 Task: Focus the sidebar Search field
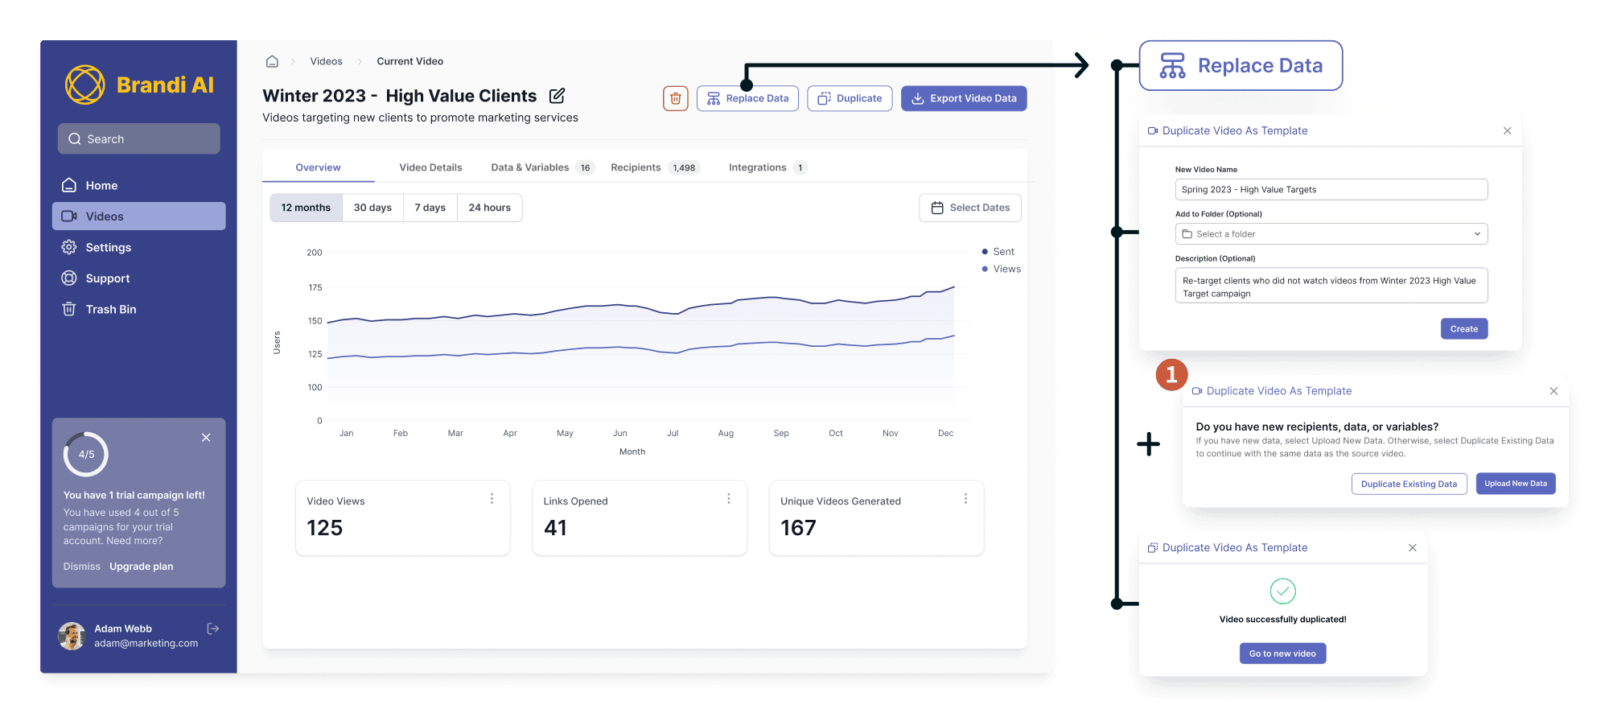tap(138, 138)
